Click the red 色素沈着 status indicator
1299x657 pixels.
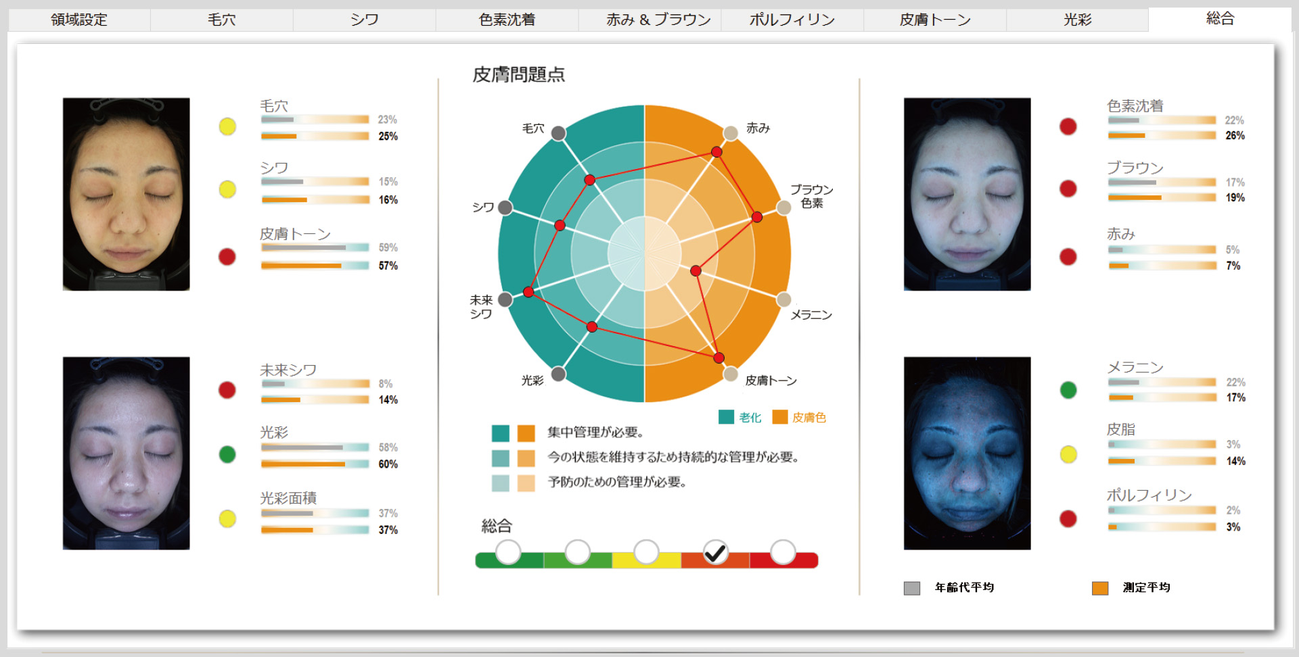coord(1068,126)
